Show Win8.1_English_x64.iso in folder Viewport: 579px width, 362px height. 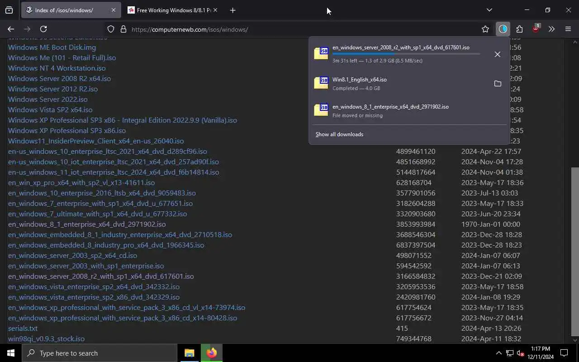coord(498,84)
